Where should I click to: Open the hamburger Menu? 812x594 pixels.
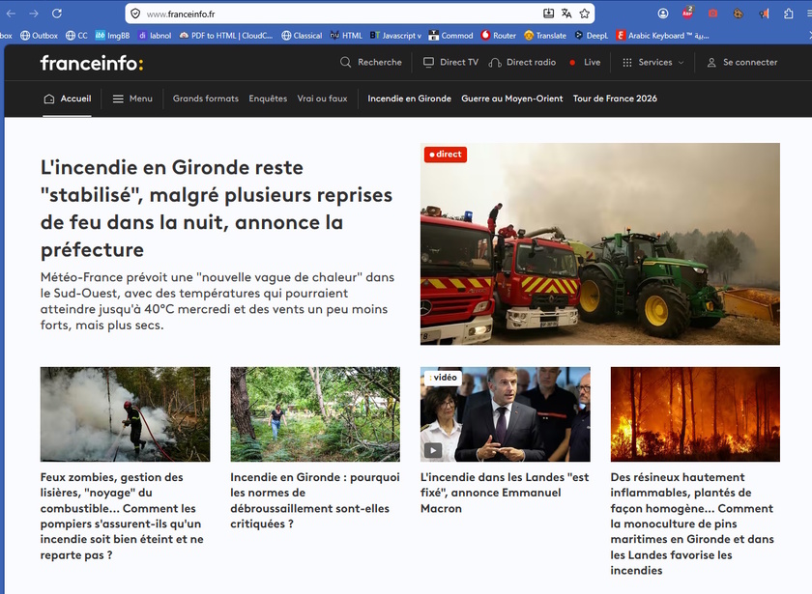[132, 99]
